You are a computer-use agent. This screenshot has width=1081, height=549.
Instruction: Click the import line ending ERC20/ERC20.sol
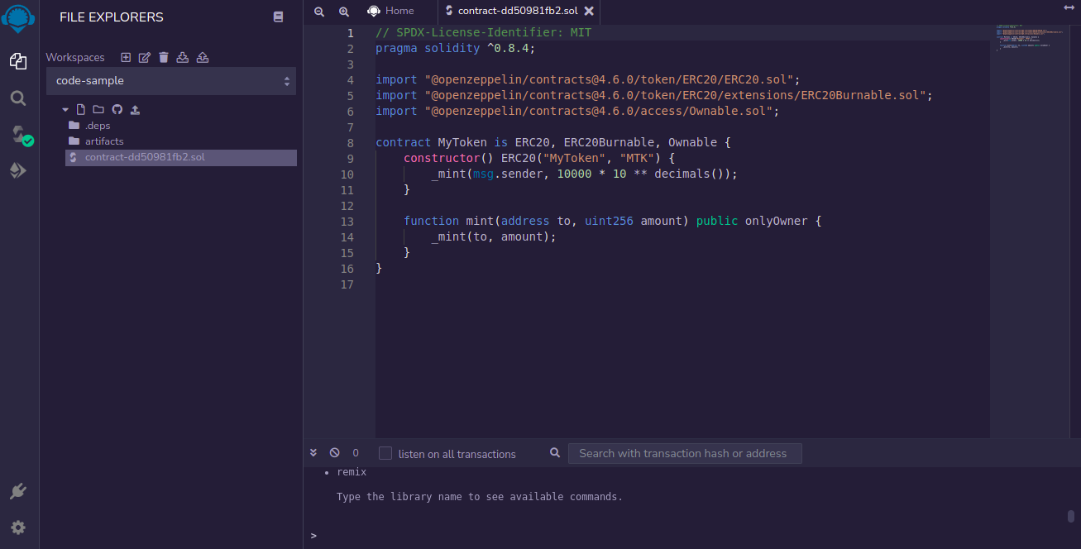coord(588,79)
